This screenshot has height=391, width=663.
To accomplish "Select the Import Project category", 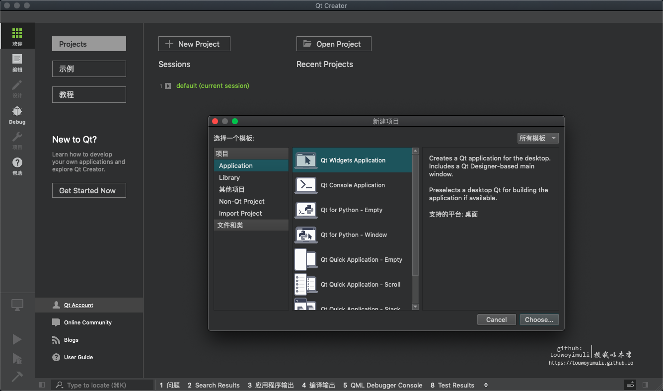I will point(251,213).
